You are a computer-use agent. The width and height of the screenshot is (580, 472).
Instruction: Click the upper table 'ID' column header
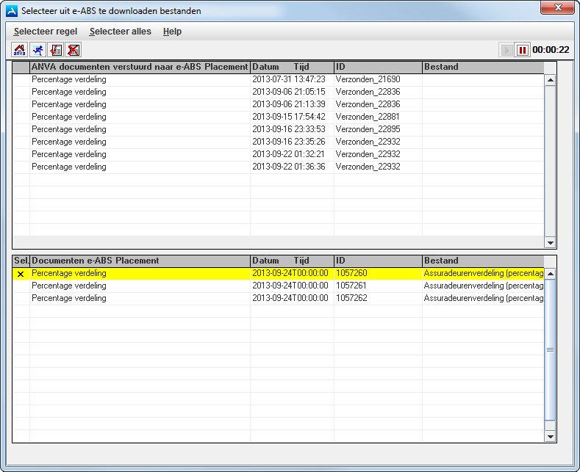378,67
